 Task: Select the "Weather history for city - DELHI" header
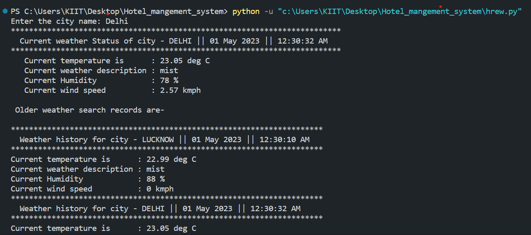pyautogui.click(x=92, y=209)
